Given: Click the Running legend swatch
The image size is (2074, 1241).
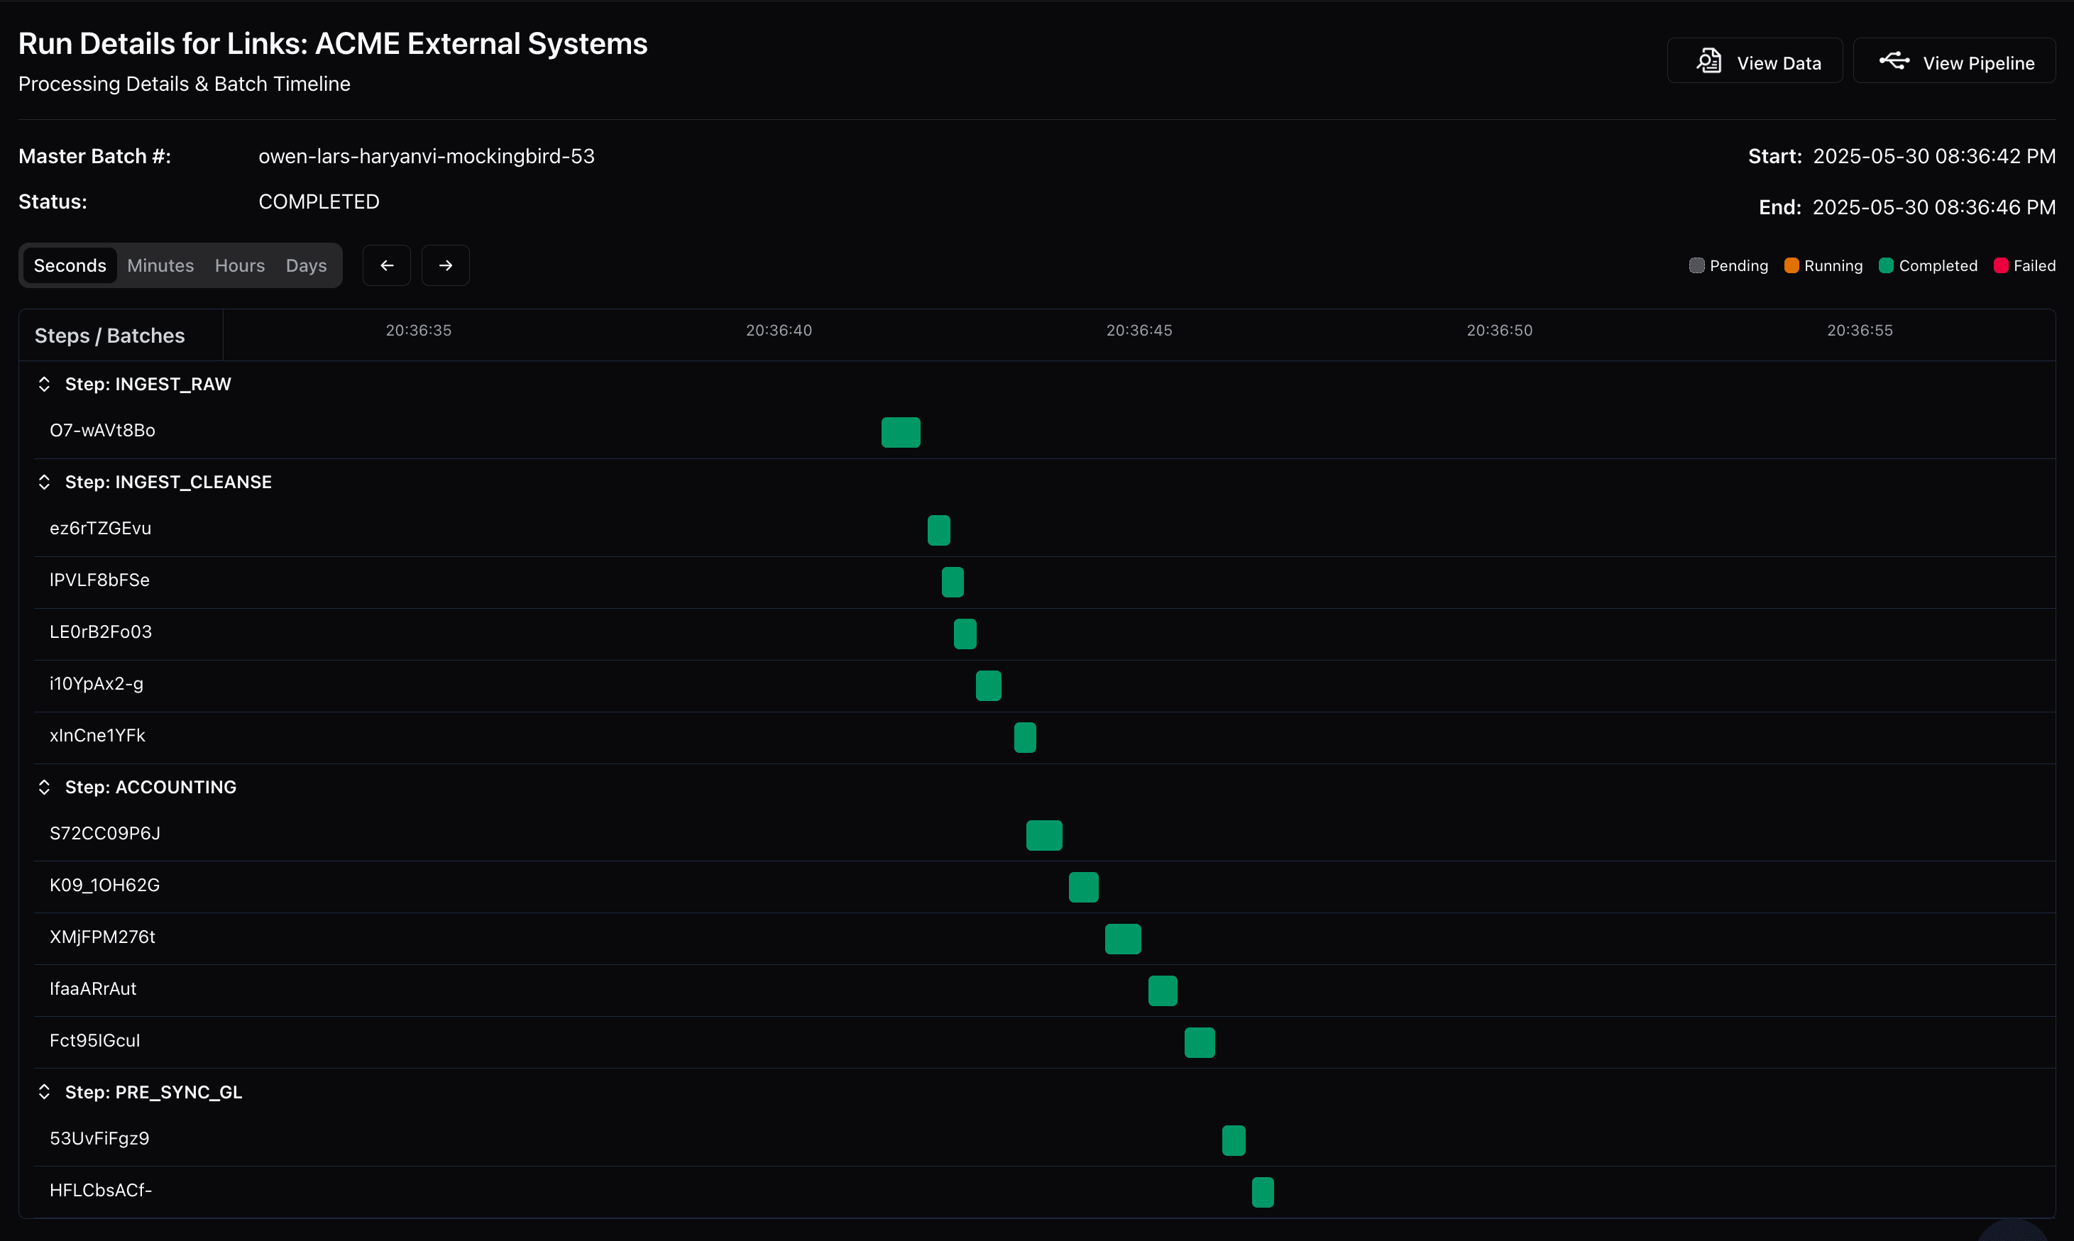Looking at the screenshot, I should [1792, 265].
